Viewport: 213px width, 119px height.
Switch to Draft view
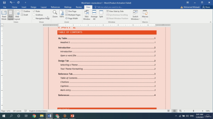point(25,15)
